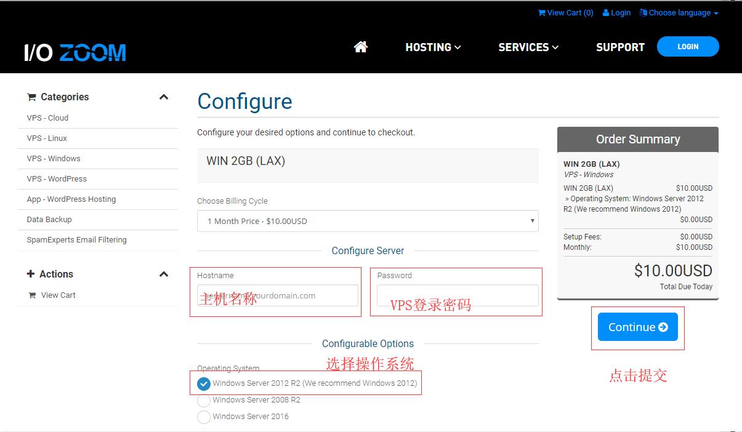This screenshot has height=432, width=742.
Task: Click the globe icon beside Choose language
Action: 642,12
